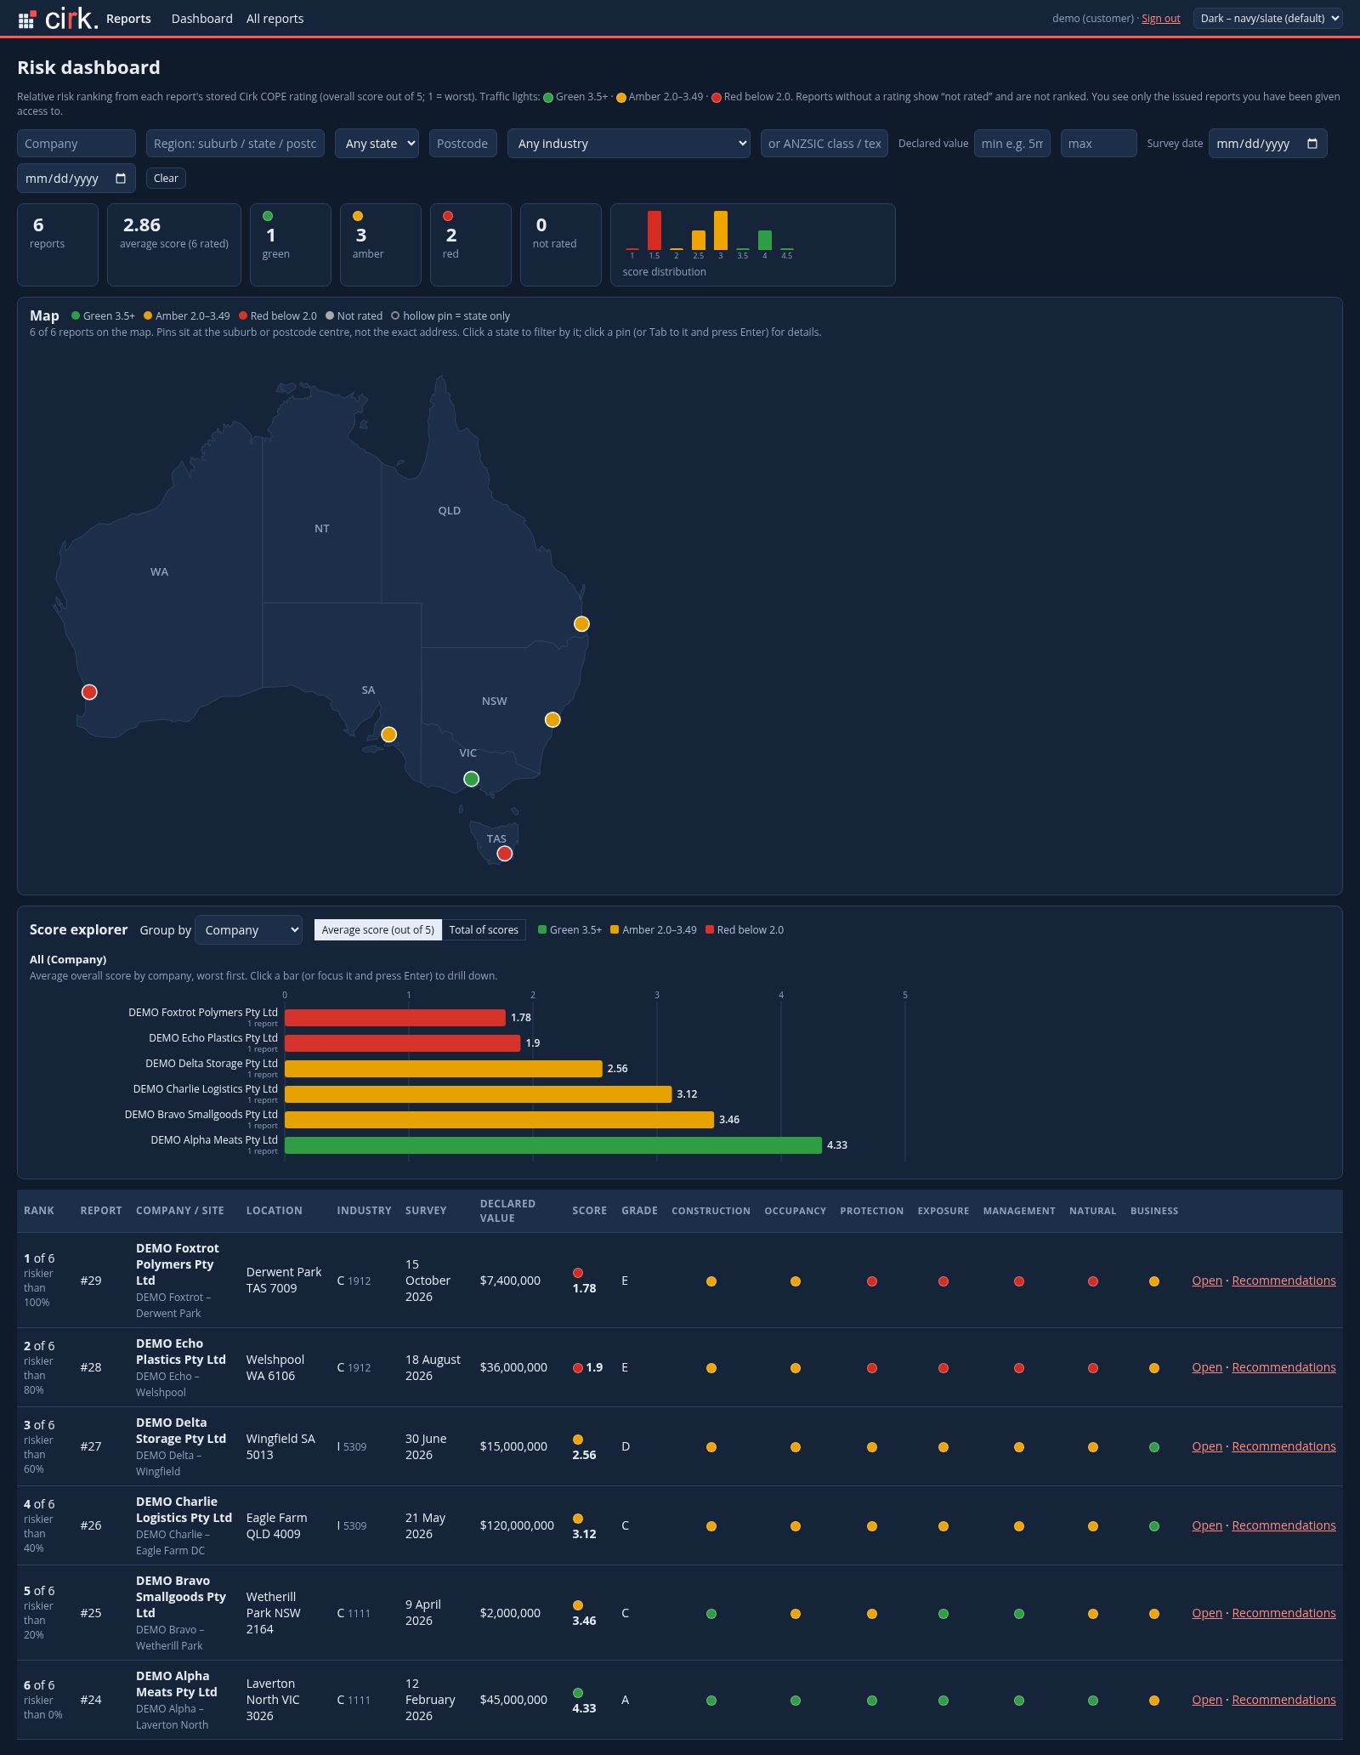1360x1755 pixels.
Task: Switch chart to Average score (out of 5)
Action: click(x=378, y=930)
